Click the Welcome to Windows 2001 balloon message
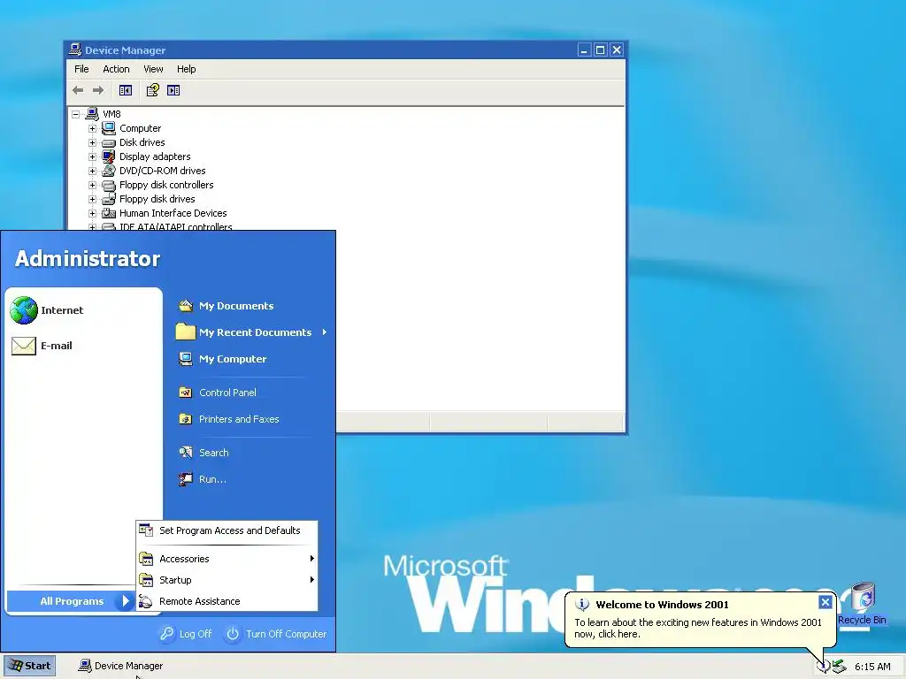Image resolution: width=906 pixels, height=679 pixels. click(x=698, y=629)
